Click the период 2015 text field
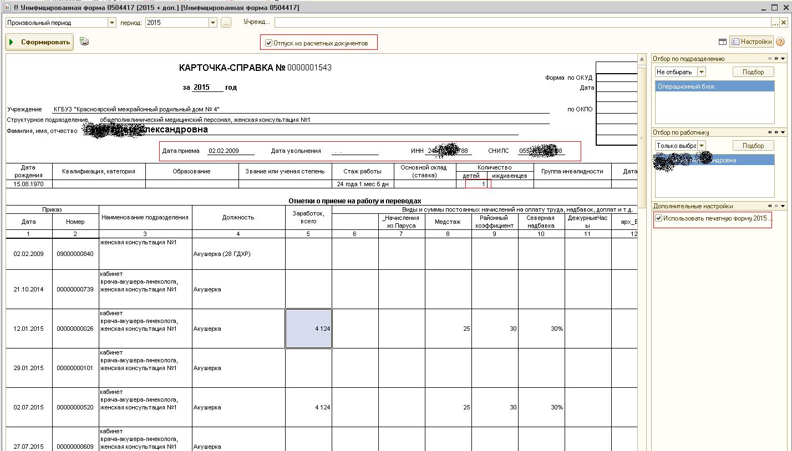This screenshot has height=451, width=792. coord(177,23)
